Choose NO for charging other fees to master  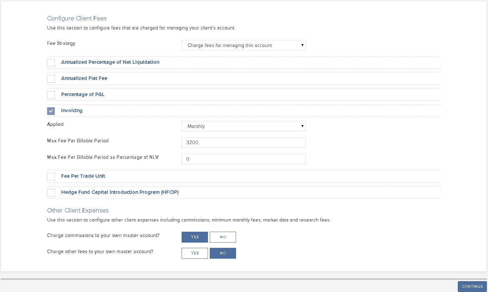click(223, 253)
